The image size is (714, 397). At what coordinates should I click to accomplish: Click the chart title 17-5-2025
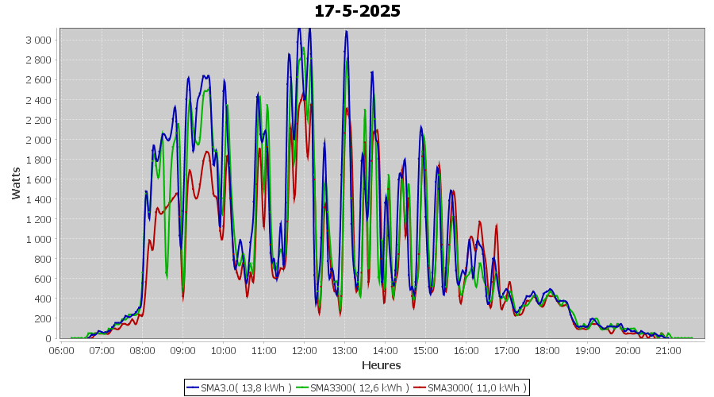coord(358,11)
